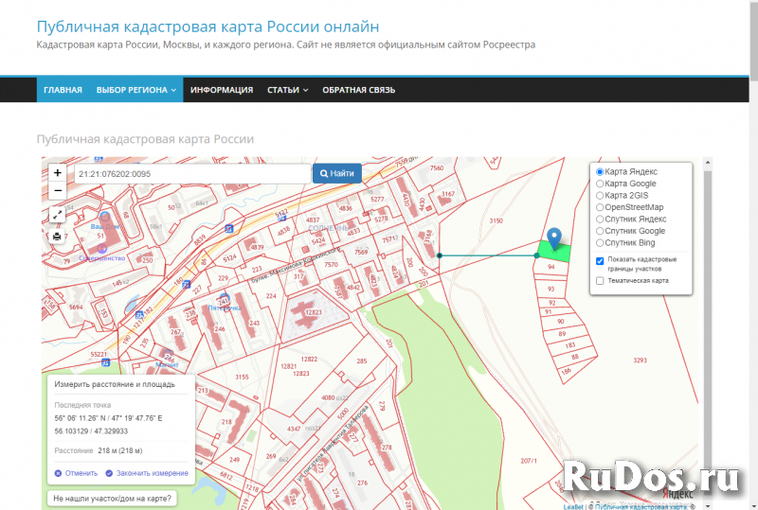Screen dimensions: 758x510
Task: Select Карта Яндекс base layer
Action: click(x=600, y=172)
